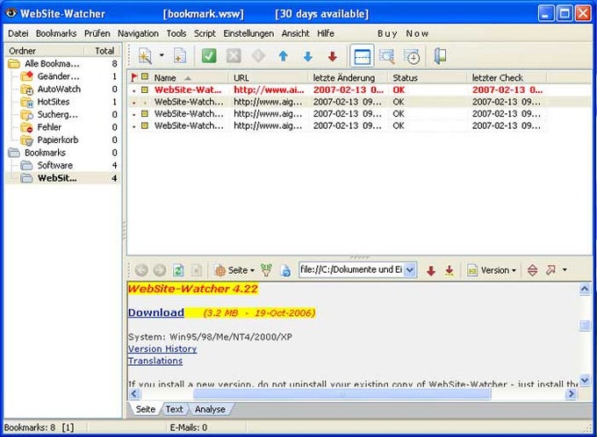Open the Seite dropdown in browser toolbar

[234, 270]
